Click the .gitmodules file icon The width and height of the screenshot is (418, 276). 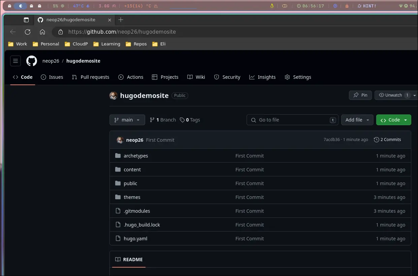(118, 211)
